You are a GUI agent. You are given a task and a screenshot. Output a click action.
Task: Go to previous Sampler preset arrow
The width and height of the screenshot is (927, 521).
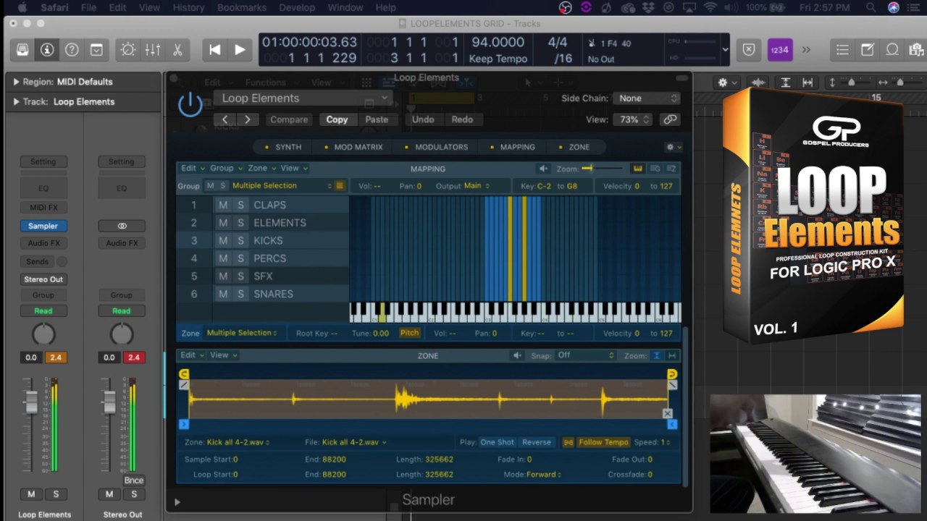[x=225, y=119]
